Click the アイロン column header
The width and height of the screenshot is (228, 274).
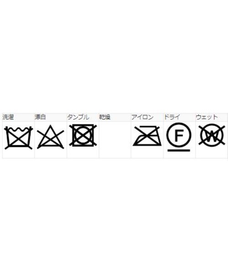(142, 117)
